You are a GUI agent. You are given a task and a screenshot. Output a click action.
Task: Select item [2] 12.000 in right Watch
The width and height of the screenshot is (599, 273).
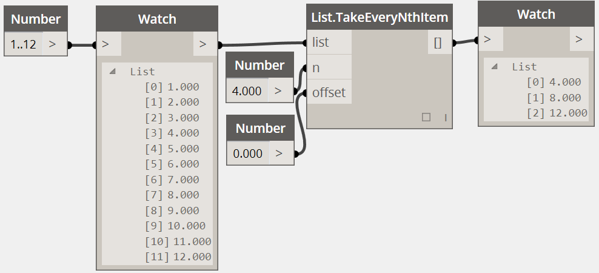pos(557,113)
